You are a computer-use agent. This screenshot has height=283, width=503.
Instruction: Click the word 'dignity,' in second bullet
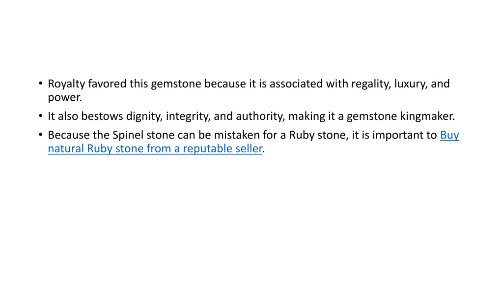[144, 116]
